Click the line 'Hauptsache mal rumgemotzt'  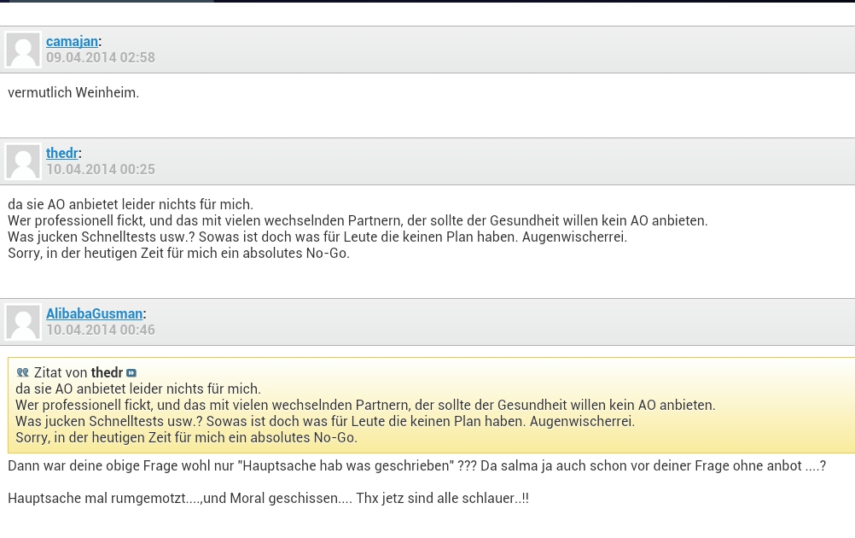pos(268,499)
